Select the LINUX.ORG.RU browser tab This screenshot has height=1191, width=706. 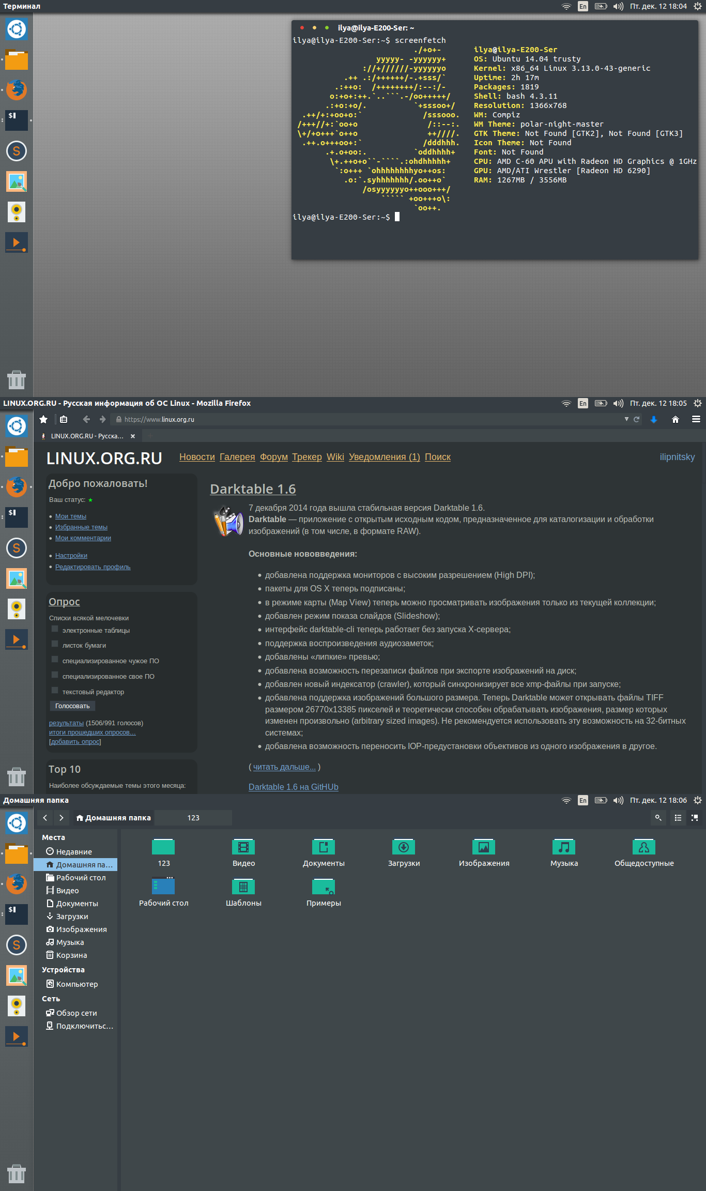[87, 436]
